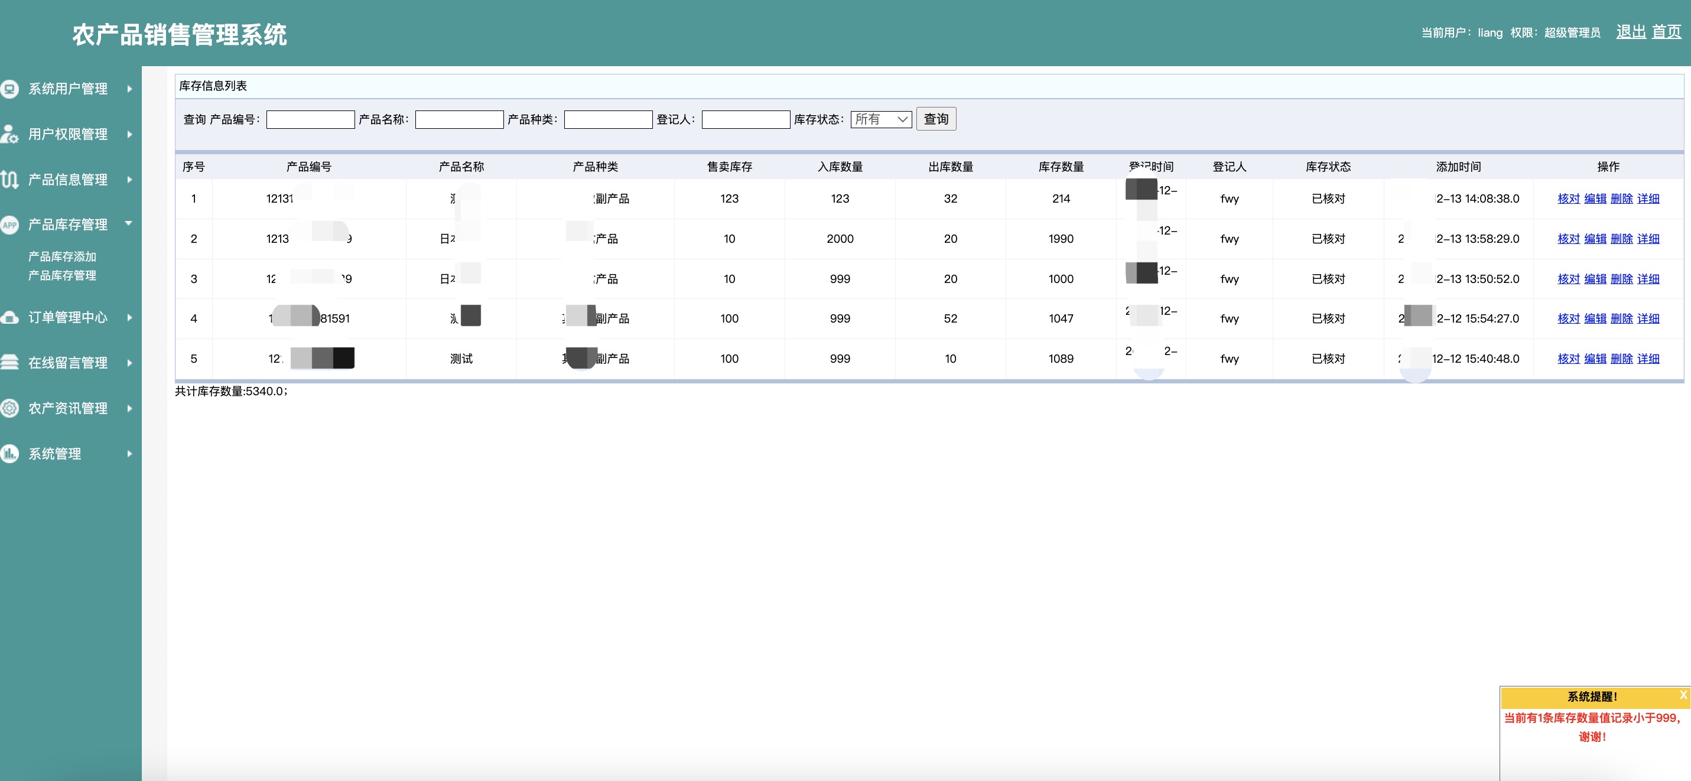
Task: Open the 农产资讯管理 menu
Action: coord(67,408)
